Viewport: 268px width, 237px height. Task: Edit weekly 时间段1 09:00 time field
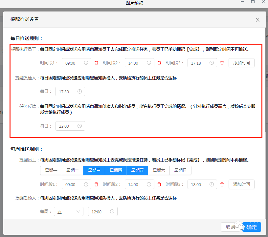[77, 184]
